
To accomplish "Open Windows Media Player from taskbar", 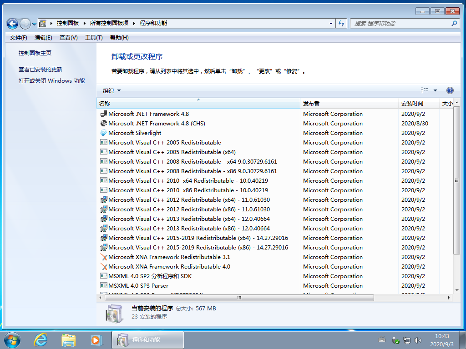I will pos(96,339).
